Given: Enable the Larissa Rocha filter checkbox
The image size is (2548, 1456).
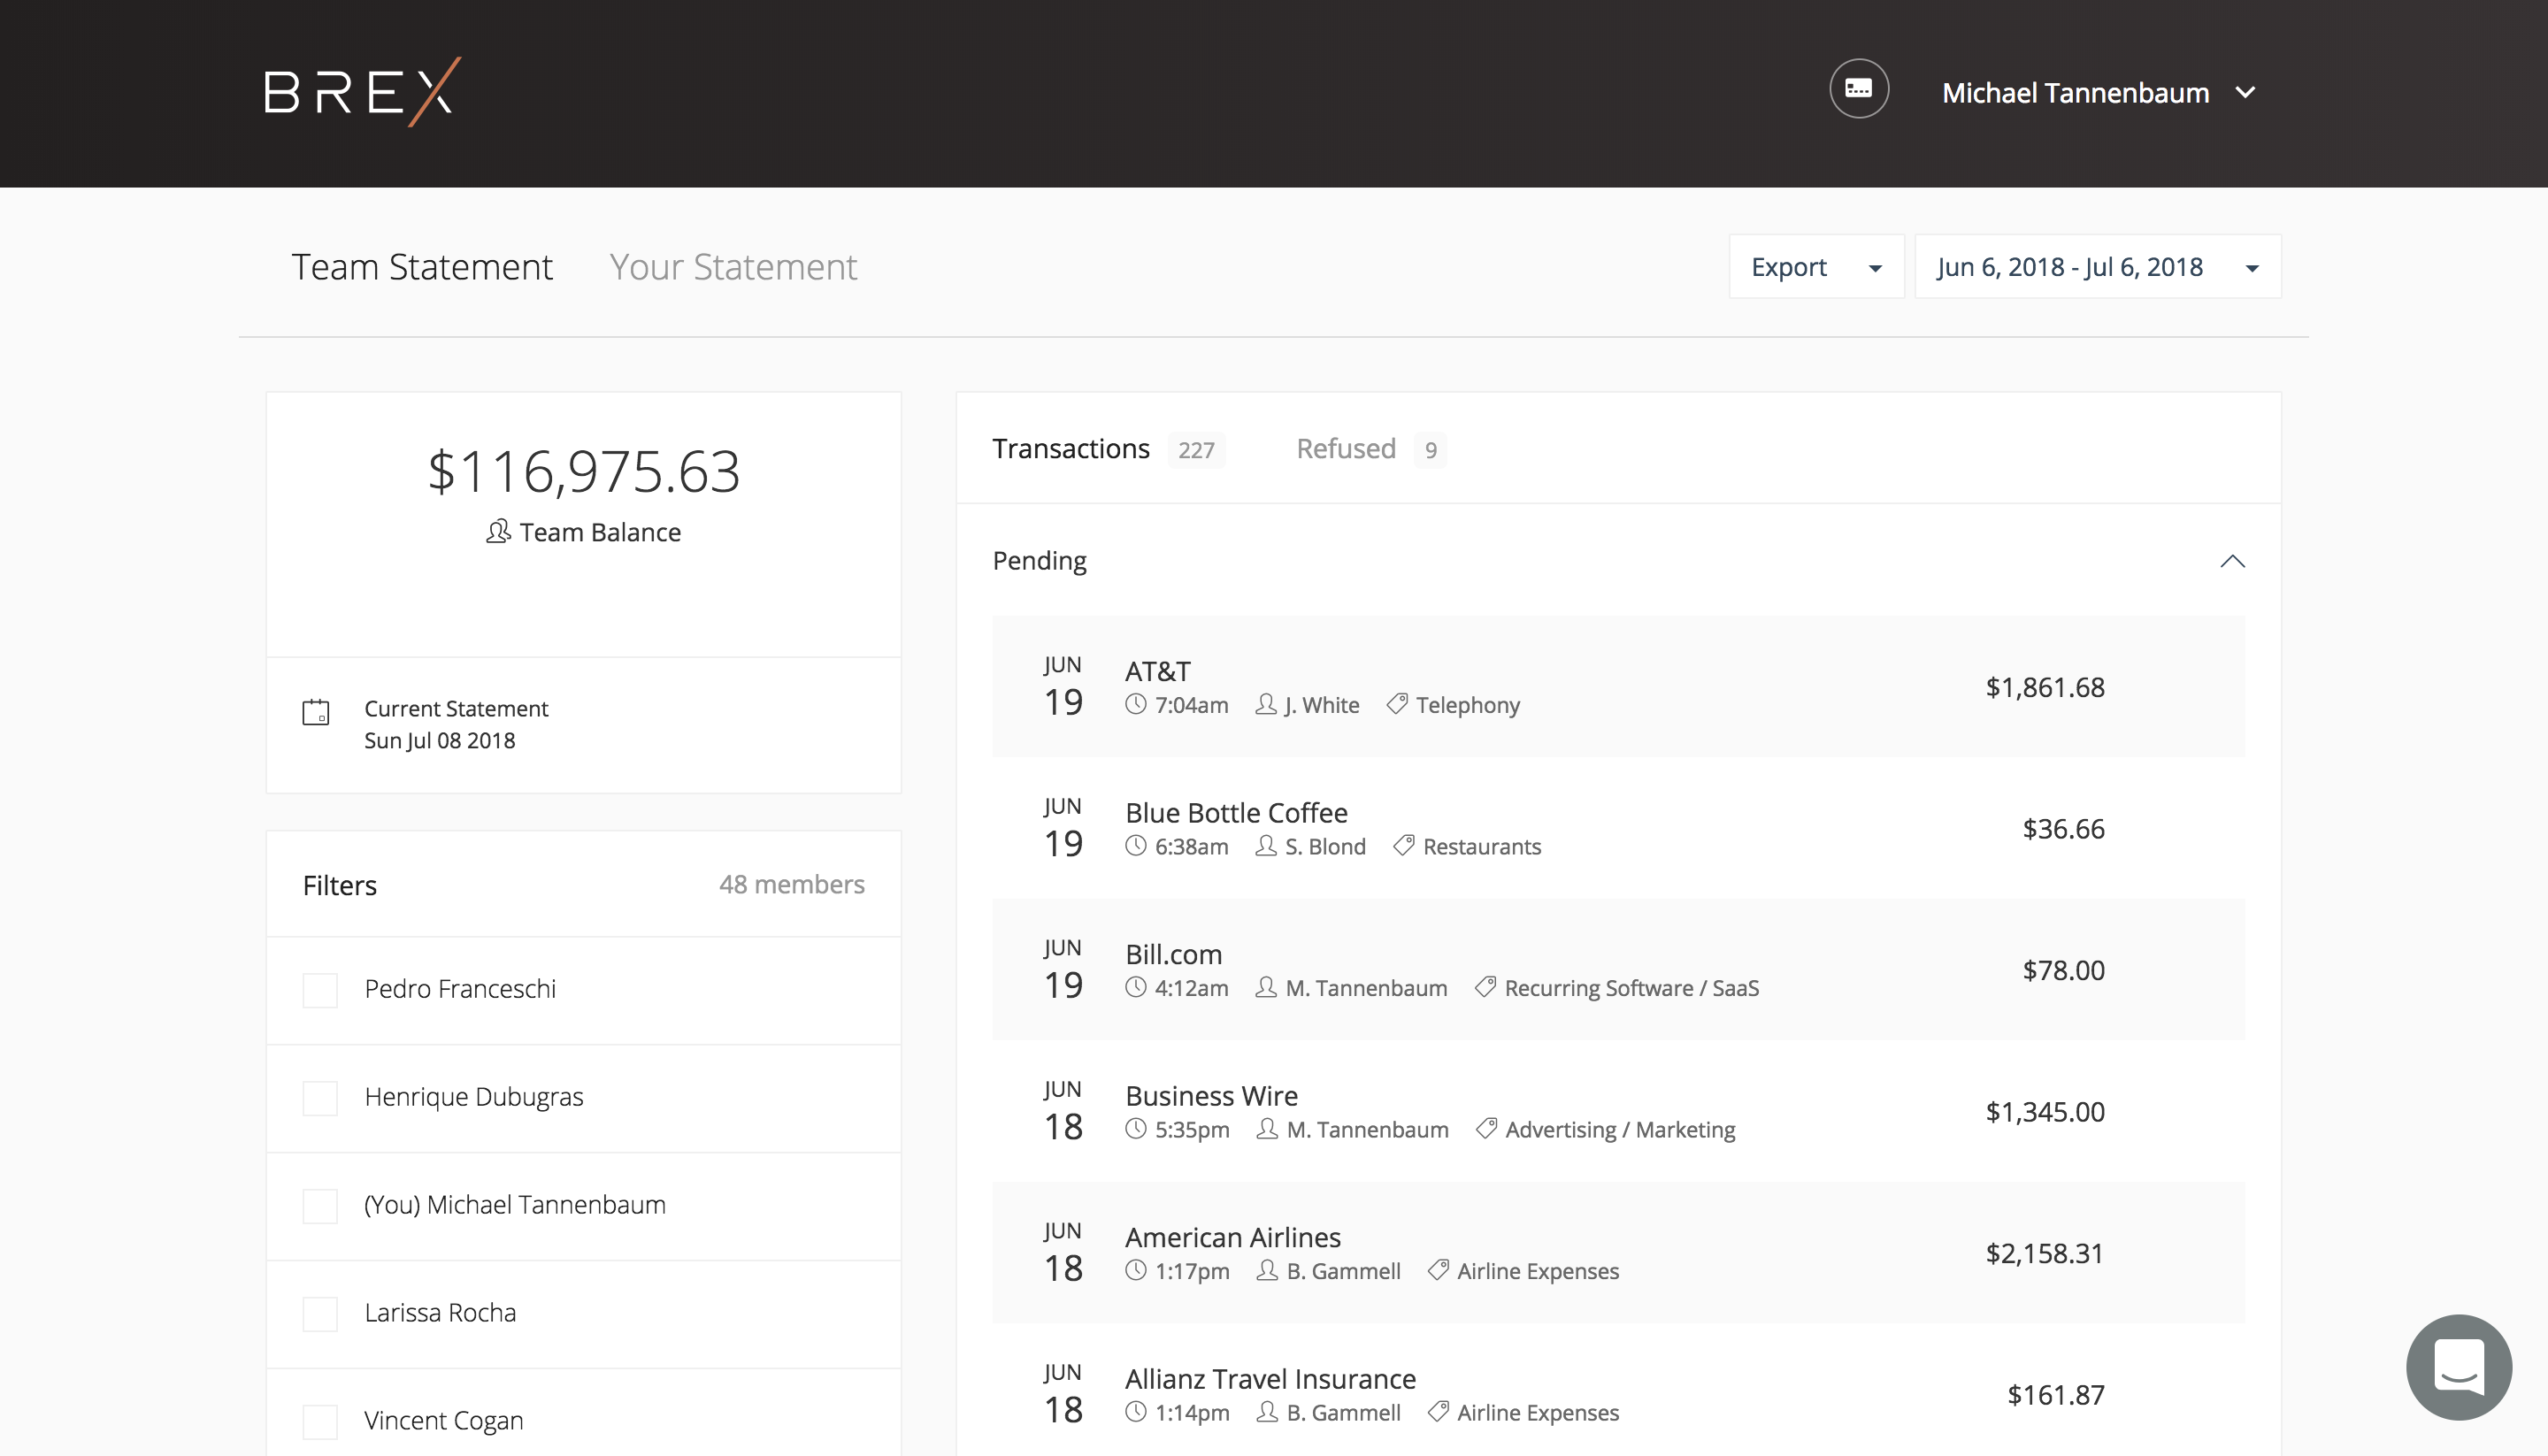Looking at the screenshot, I should pyautogui.click(x=320, y=1314).
